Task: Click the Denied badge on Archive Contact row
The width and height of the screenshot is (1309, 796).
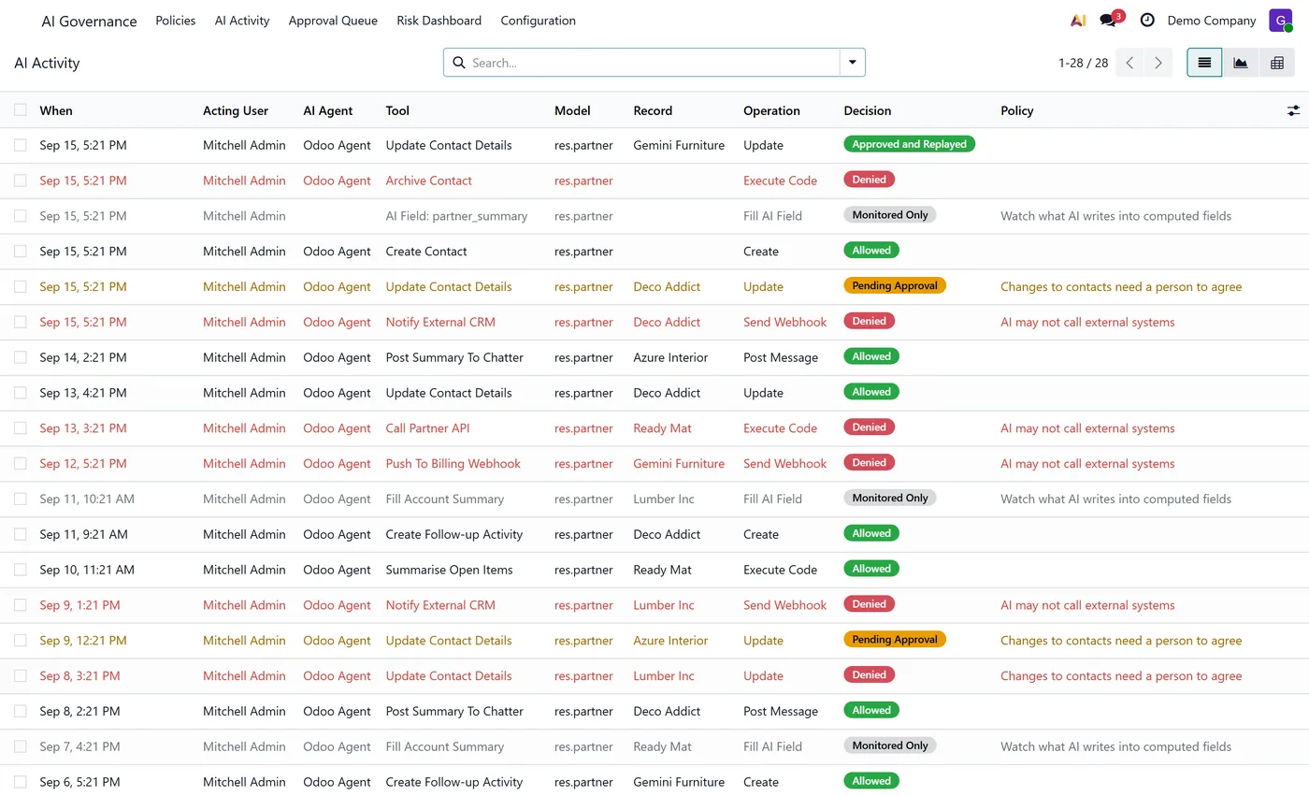Action: (x=869, y=179)
